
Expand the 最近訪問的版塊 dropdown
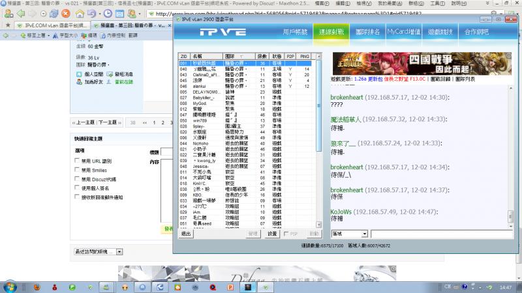coord(119,251)
